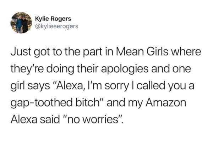Open Kylie Rogers' round profile picture
The height and width of the screenshot is (156, 213).
point(21,23)
